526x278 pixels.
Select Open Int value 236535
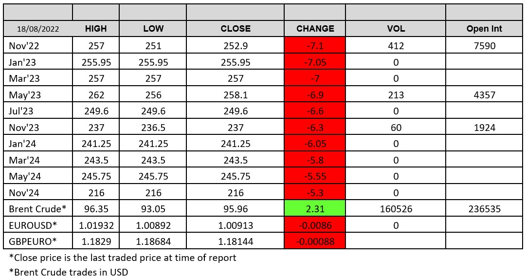point(484,209)
